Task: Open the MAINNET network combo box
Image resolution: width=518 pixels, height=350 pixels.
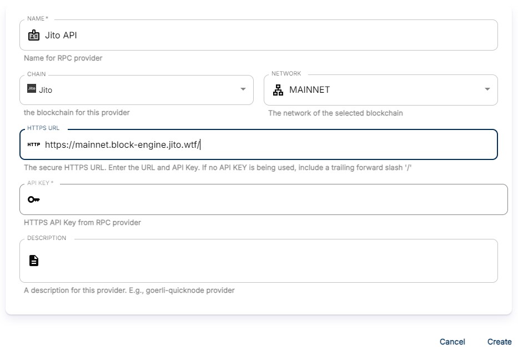Action: (x=380, y=90)
